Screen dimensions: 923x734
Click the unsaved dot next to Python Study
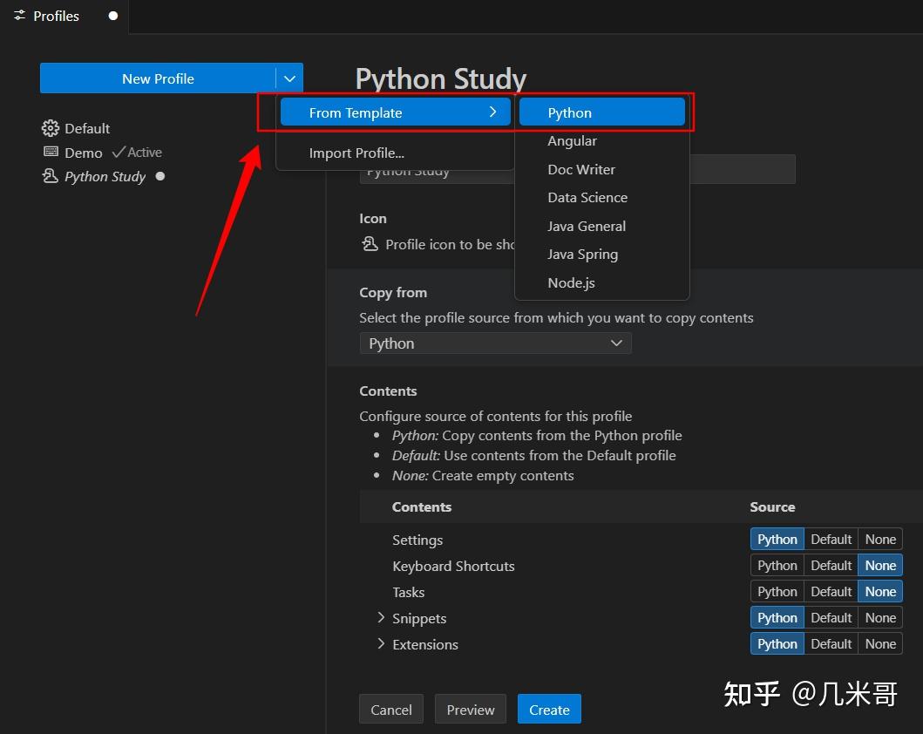pos(160,176)
